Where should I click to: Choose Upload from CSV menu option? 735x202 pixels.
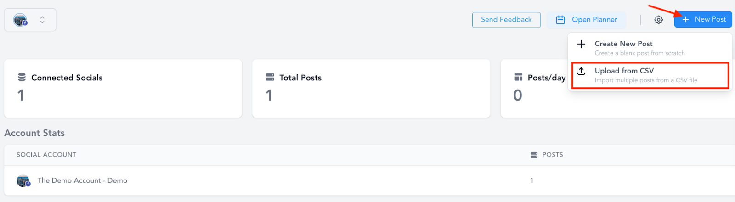click(x=650, y=75)
